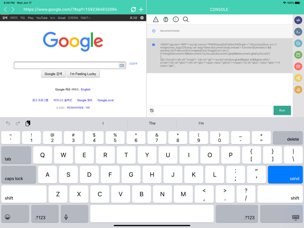
Task: Go back with the browser back arrow
Action: tap(5, 9)
